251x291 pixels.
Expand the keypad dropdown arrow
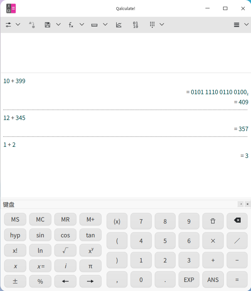tap(162, 24)
